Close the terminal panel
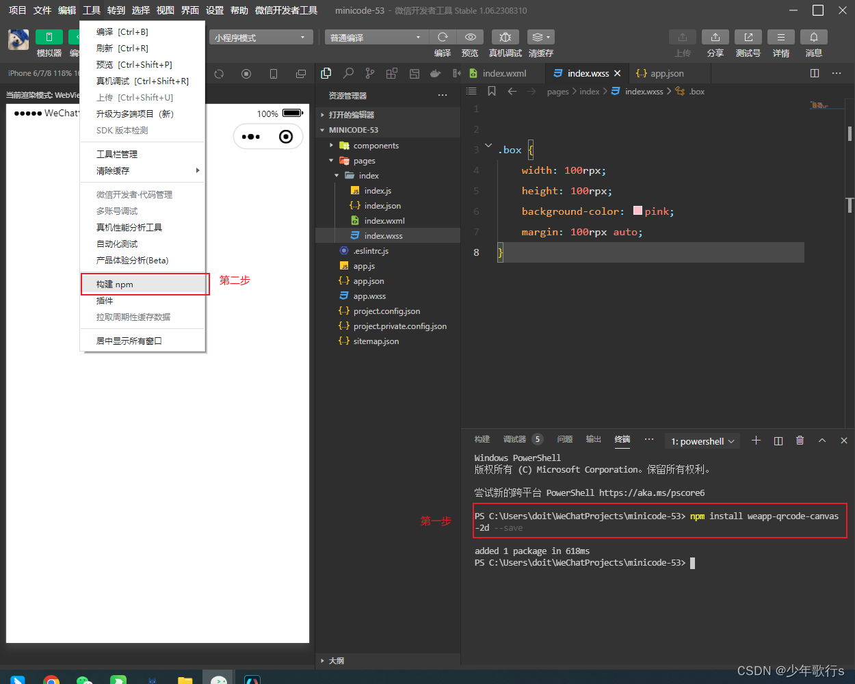Image resolution: width=855 pixels, height=684 pixels. [844, 440]
